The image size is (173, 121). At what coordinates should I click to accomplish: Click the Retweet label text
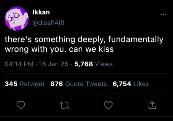[x=32, y=84]
